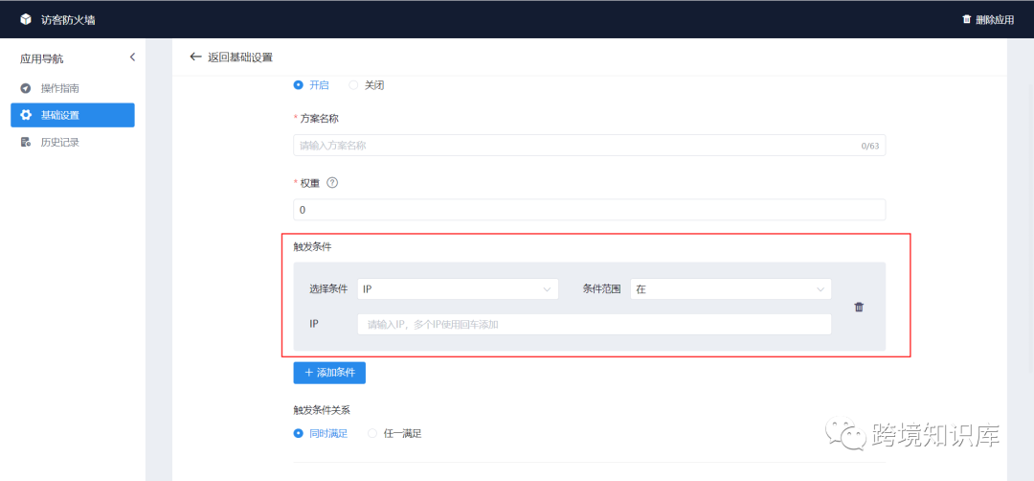
Task: Click the trash icon beside 删除应用
Action: pyautogui.click(x=967, y=19)
